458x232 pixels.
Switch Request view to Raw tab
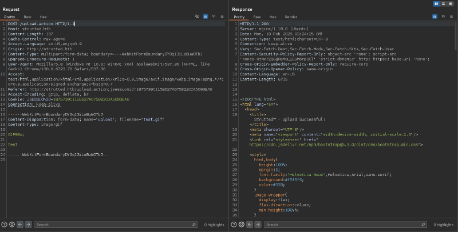27,18
